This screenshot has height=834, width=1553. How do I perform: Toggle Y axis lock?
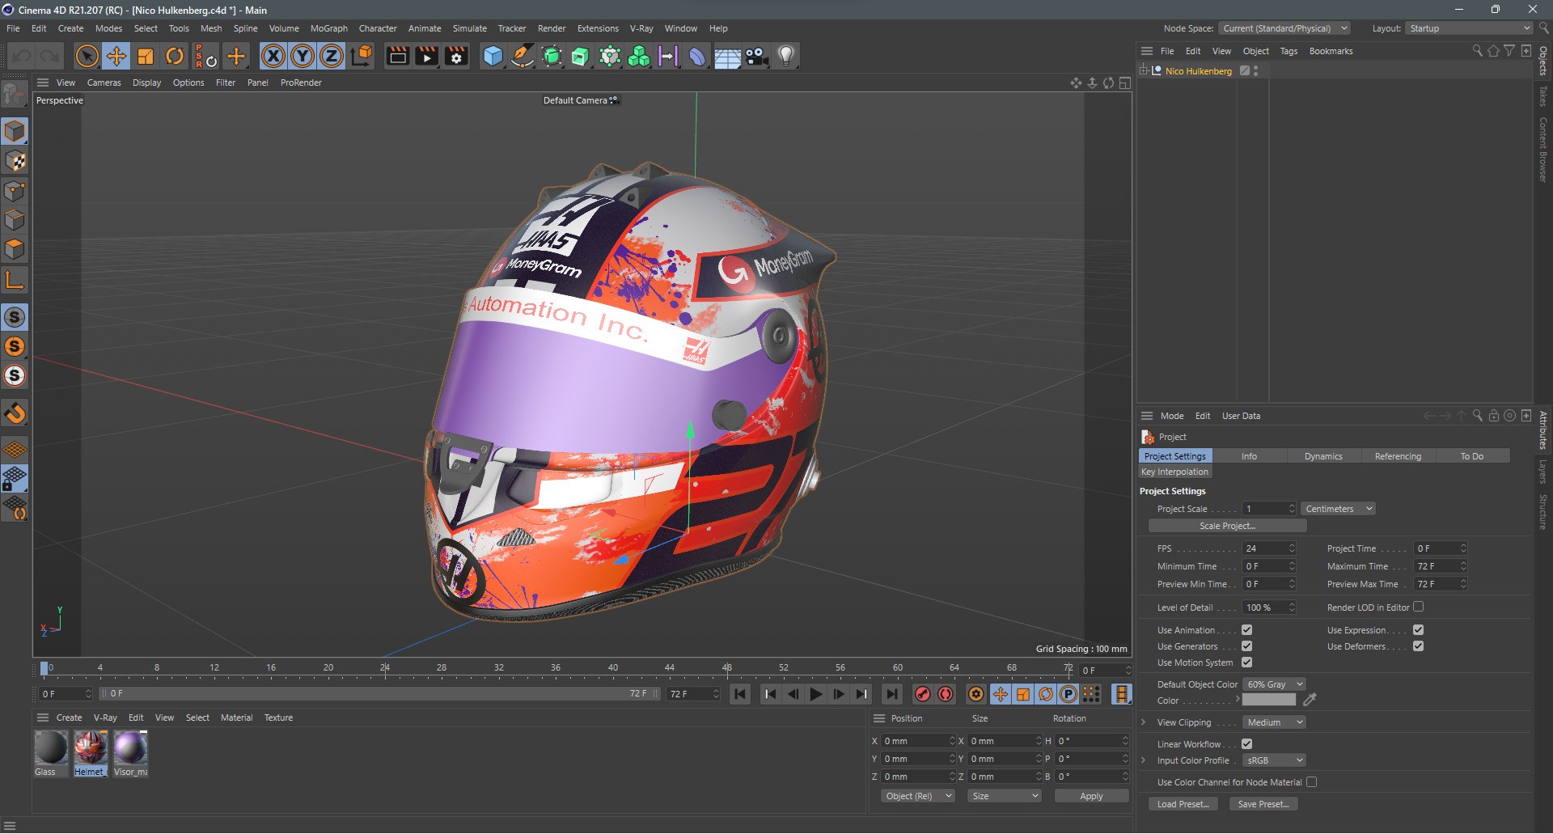coord(303,56)
